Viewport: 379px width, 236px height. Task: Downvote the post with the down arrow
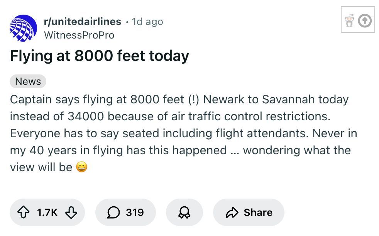click(x=71, y=212)
